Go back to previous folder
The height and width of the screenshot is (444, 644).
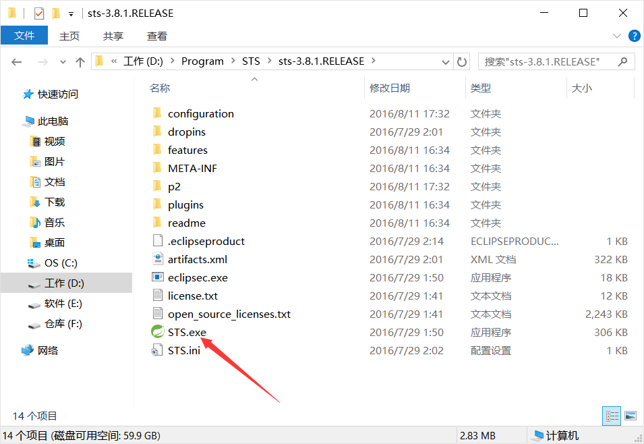coord(16,62)
